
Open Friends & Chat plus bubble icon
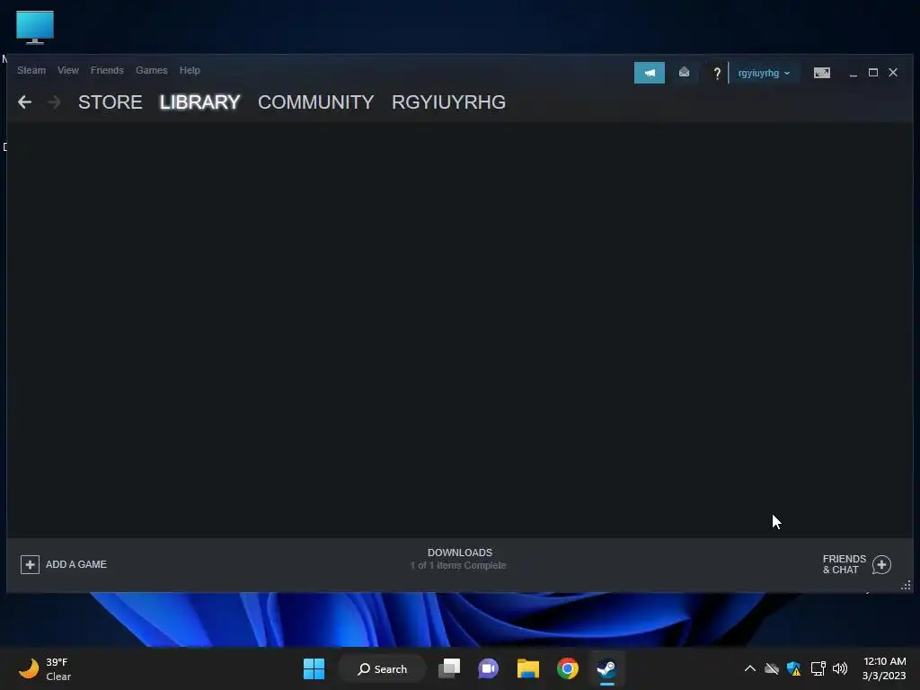coord(881,564)
